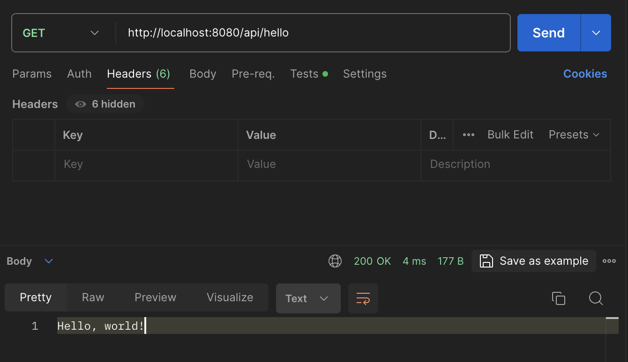
Task: Select the Raw response view
Action: 93,297
